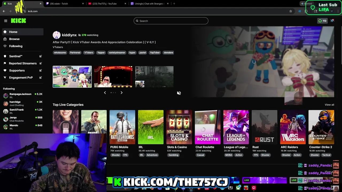
Task: Open the After Party stream title
Action: point(104,42)
